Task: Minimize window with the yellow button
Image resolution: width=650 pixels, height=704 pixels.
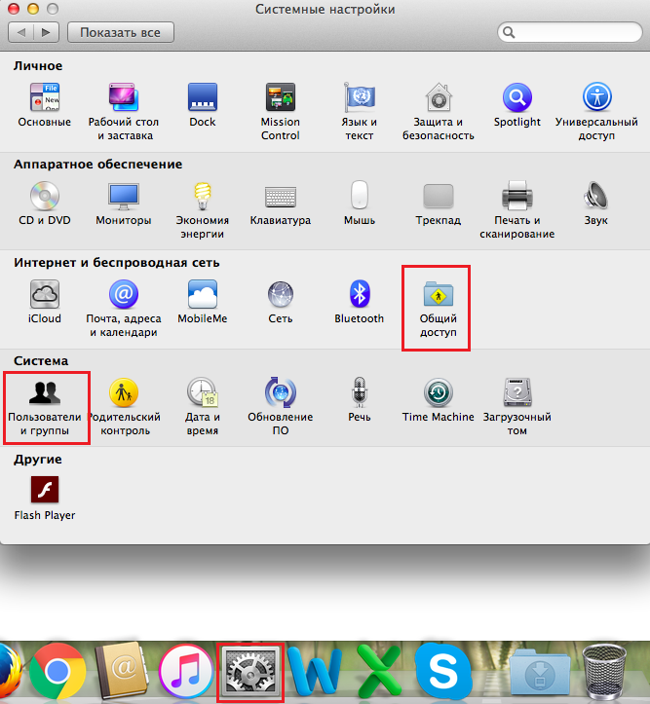Action: (34, 9)
